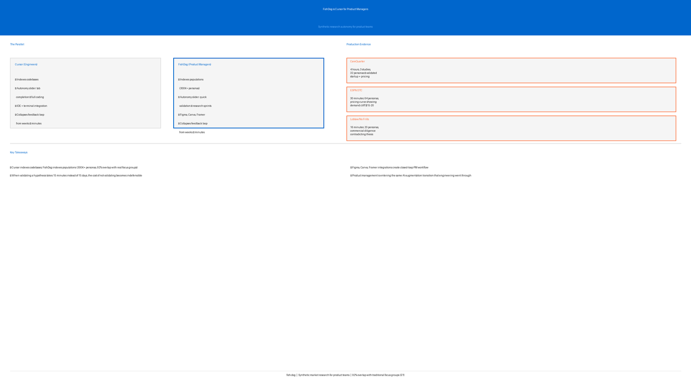
Task: Click 'Cursor (Engineers)' card heading
Action: click(x=26, y=64)
